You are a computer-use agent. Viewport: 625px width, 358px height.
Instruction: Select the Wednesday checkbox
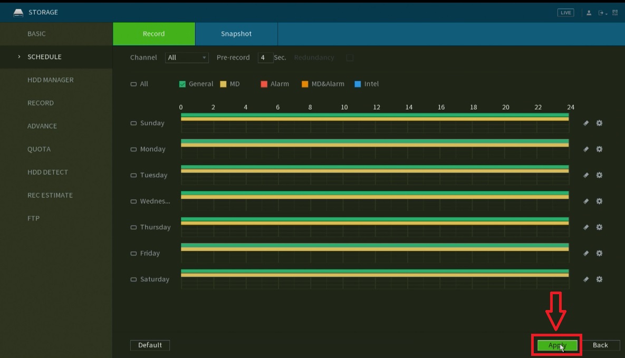click(x=133, y=201)
